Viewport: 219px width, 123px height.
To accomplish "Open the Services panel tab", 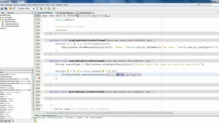I will point(11,13).
